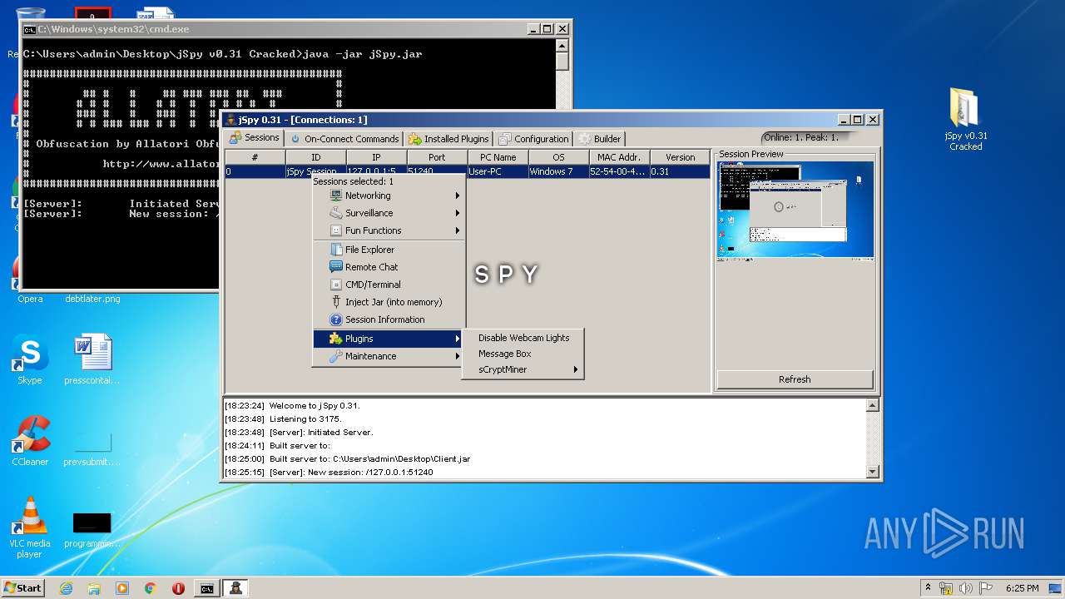Switch to jSpy taskbar button
1065x599 pixels.
(235, 588)
